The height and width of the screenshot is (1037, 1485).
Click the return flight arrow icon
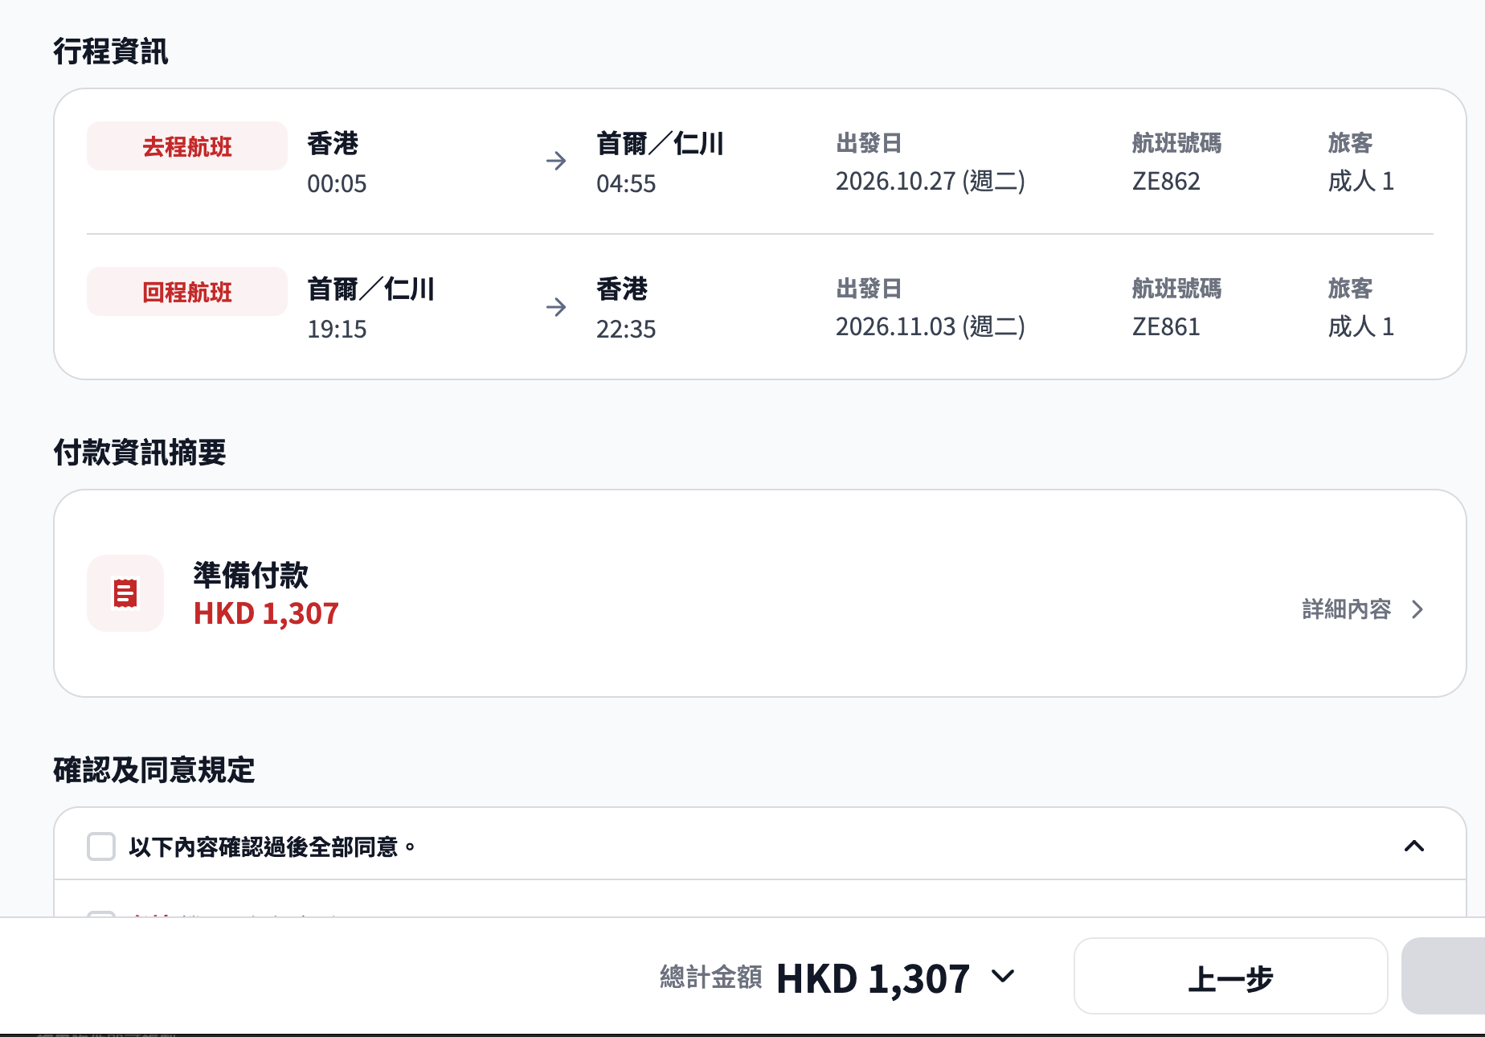point(556,307)
